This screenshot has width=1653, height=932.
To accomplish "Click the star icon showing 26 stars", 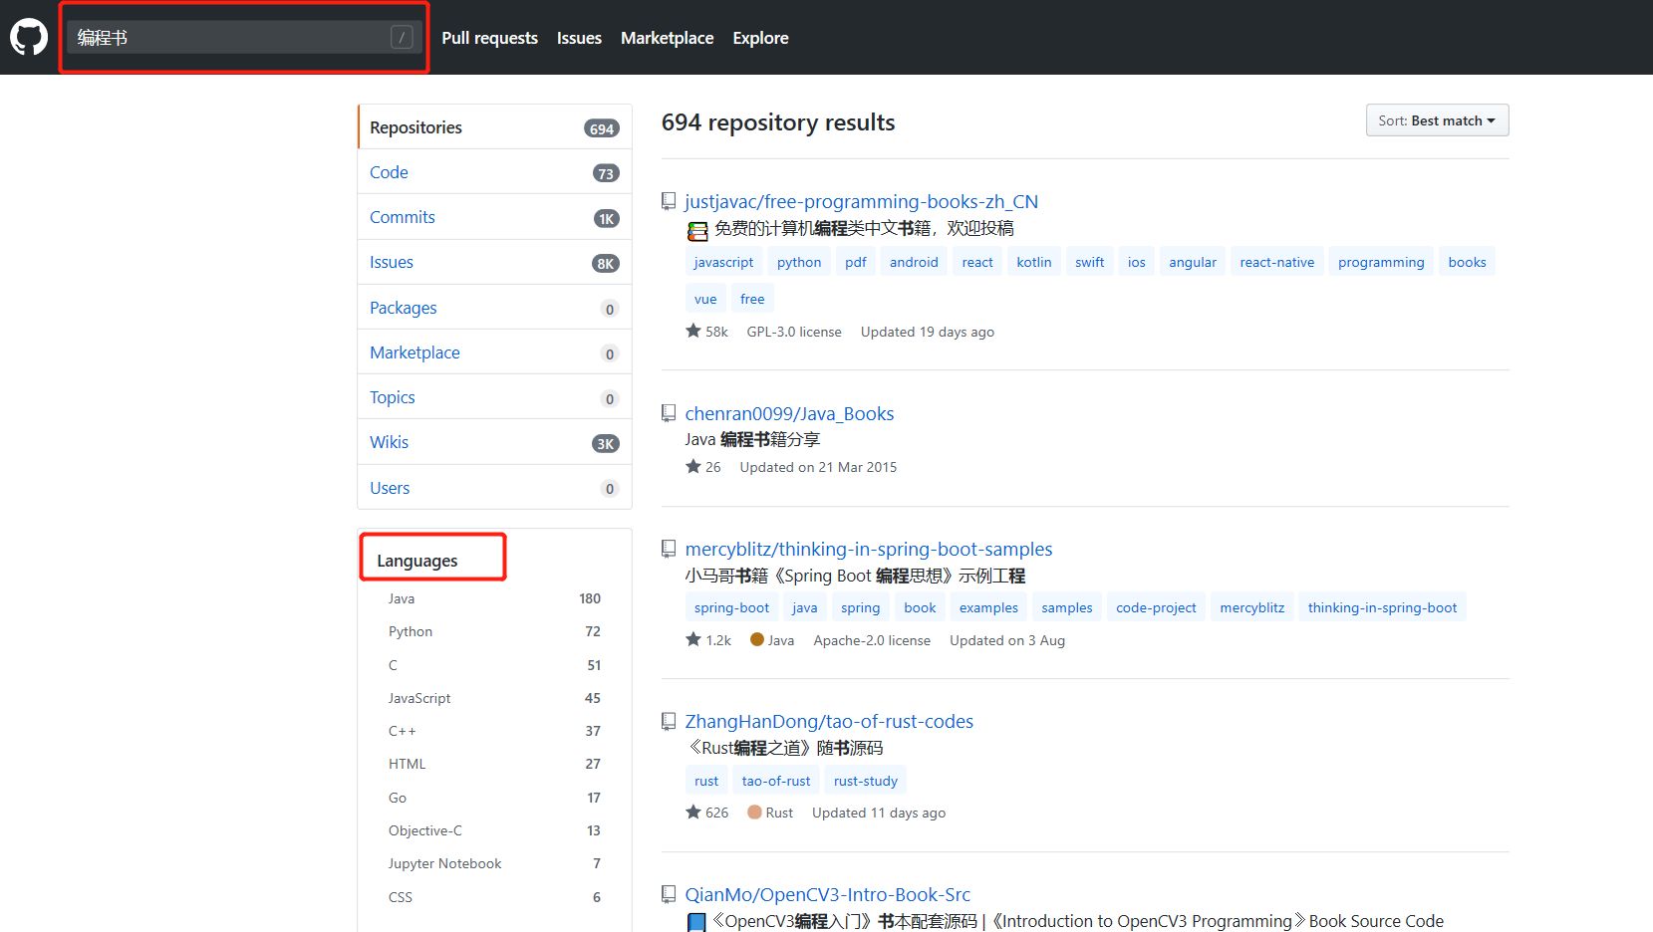I will (x=693, y=466).
